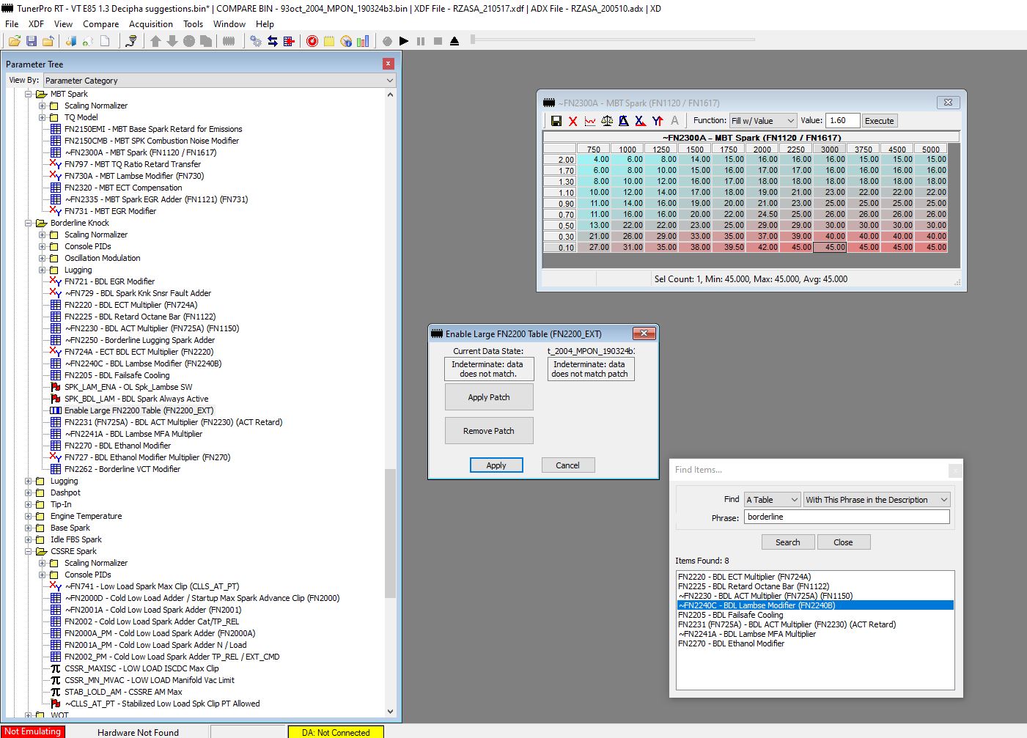This screenshot has height=738, width=1027.
Task: Click the balance scales icon in table toolbar
Action: coord(607,121)
